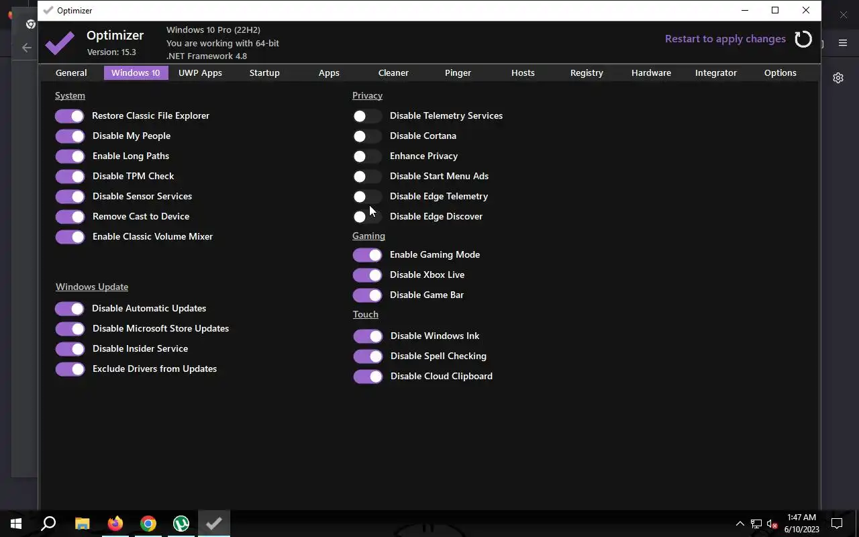Toggle Disable Sensor Services switch
Image resolution: width=859 pixels, height=537 pixels.
70,197
